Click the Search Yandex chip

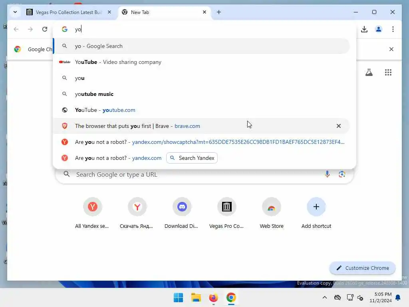click(192, 158)
